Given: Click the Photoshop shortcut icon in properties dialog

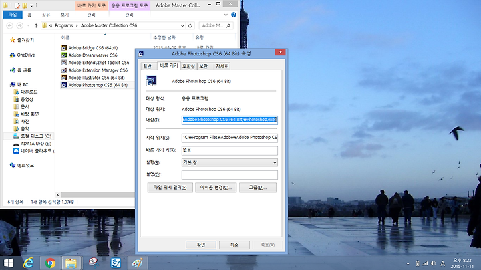Looking at the screenshot, I should tap(151, 81).
